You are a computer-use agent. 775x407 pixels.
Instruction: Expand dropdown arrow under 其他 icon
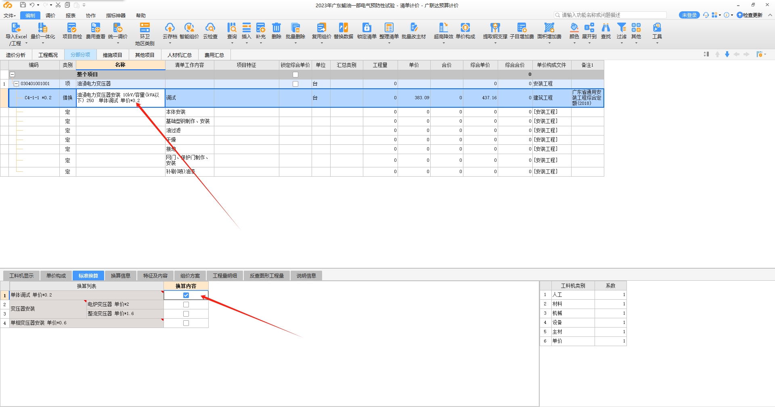[636, 43]
